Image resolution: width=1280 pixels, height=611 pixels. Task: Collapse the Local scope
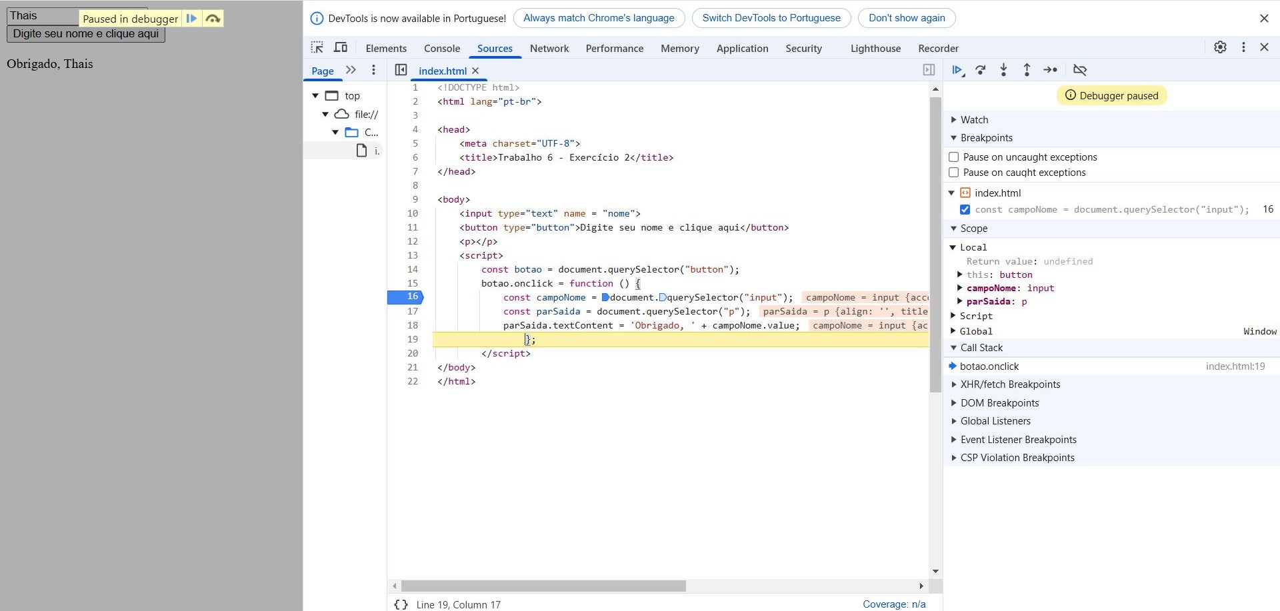[953, 247]
